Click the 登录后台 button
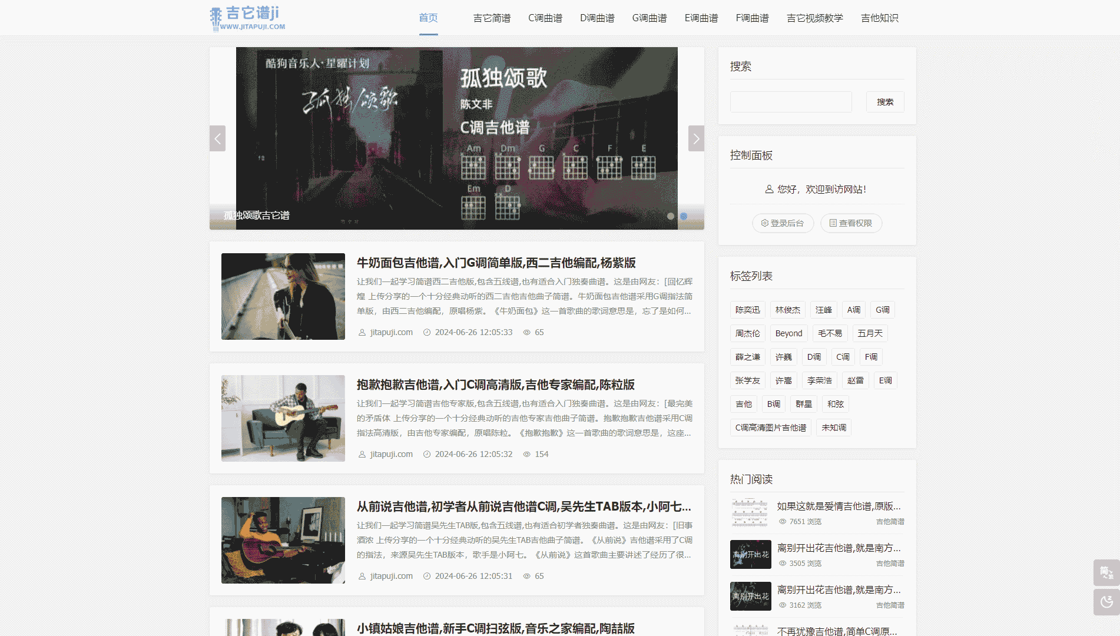The width and height of the screenshot is (1120, 636). tap(783, 223)
